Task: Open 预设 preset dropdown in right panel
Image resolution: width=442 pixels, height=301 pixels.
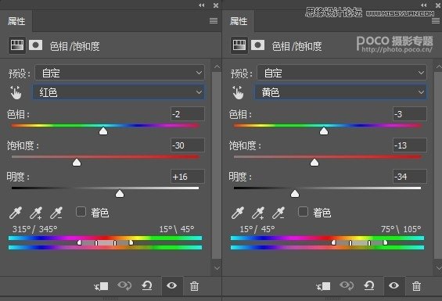Action: click(x=342, y=73)
